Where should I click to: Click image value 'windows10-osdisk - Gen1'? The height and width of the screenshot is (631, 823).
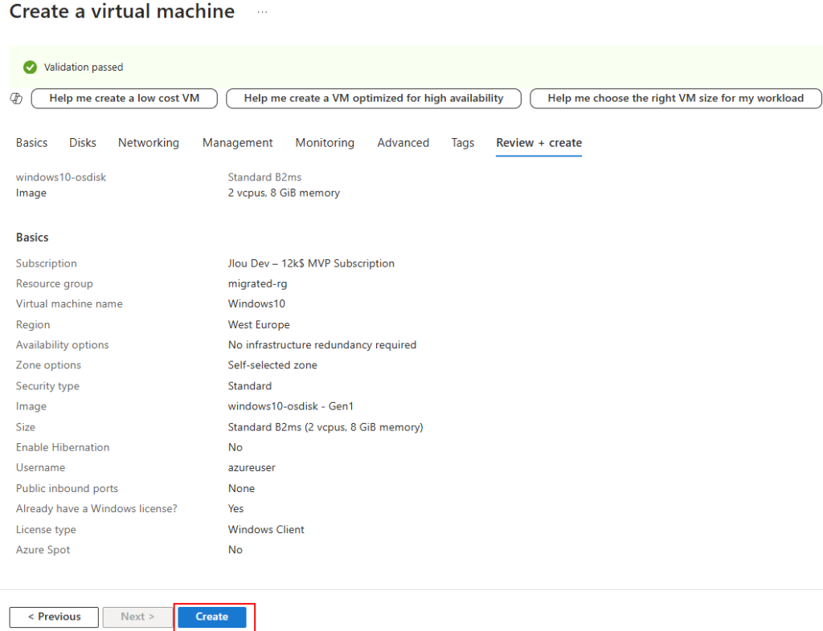291,406
